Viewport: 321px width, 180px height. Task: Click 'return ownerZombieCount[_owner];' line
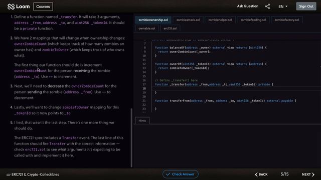[185, 51]
